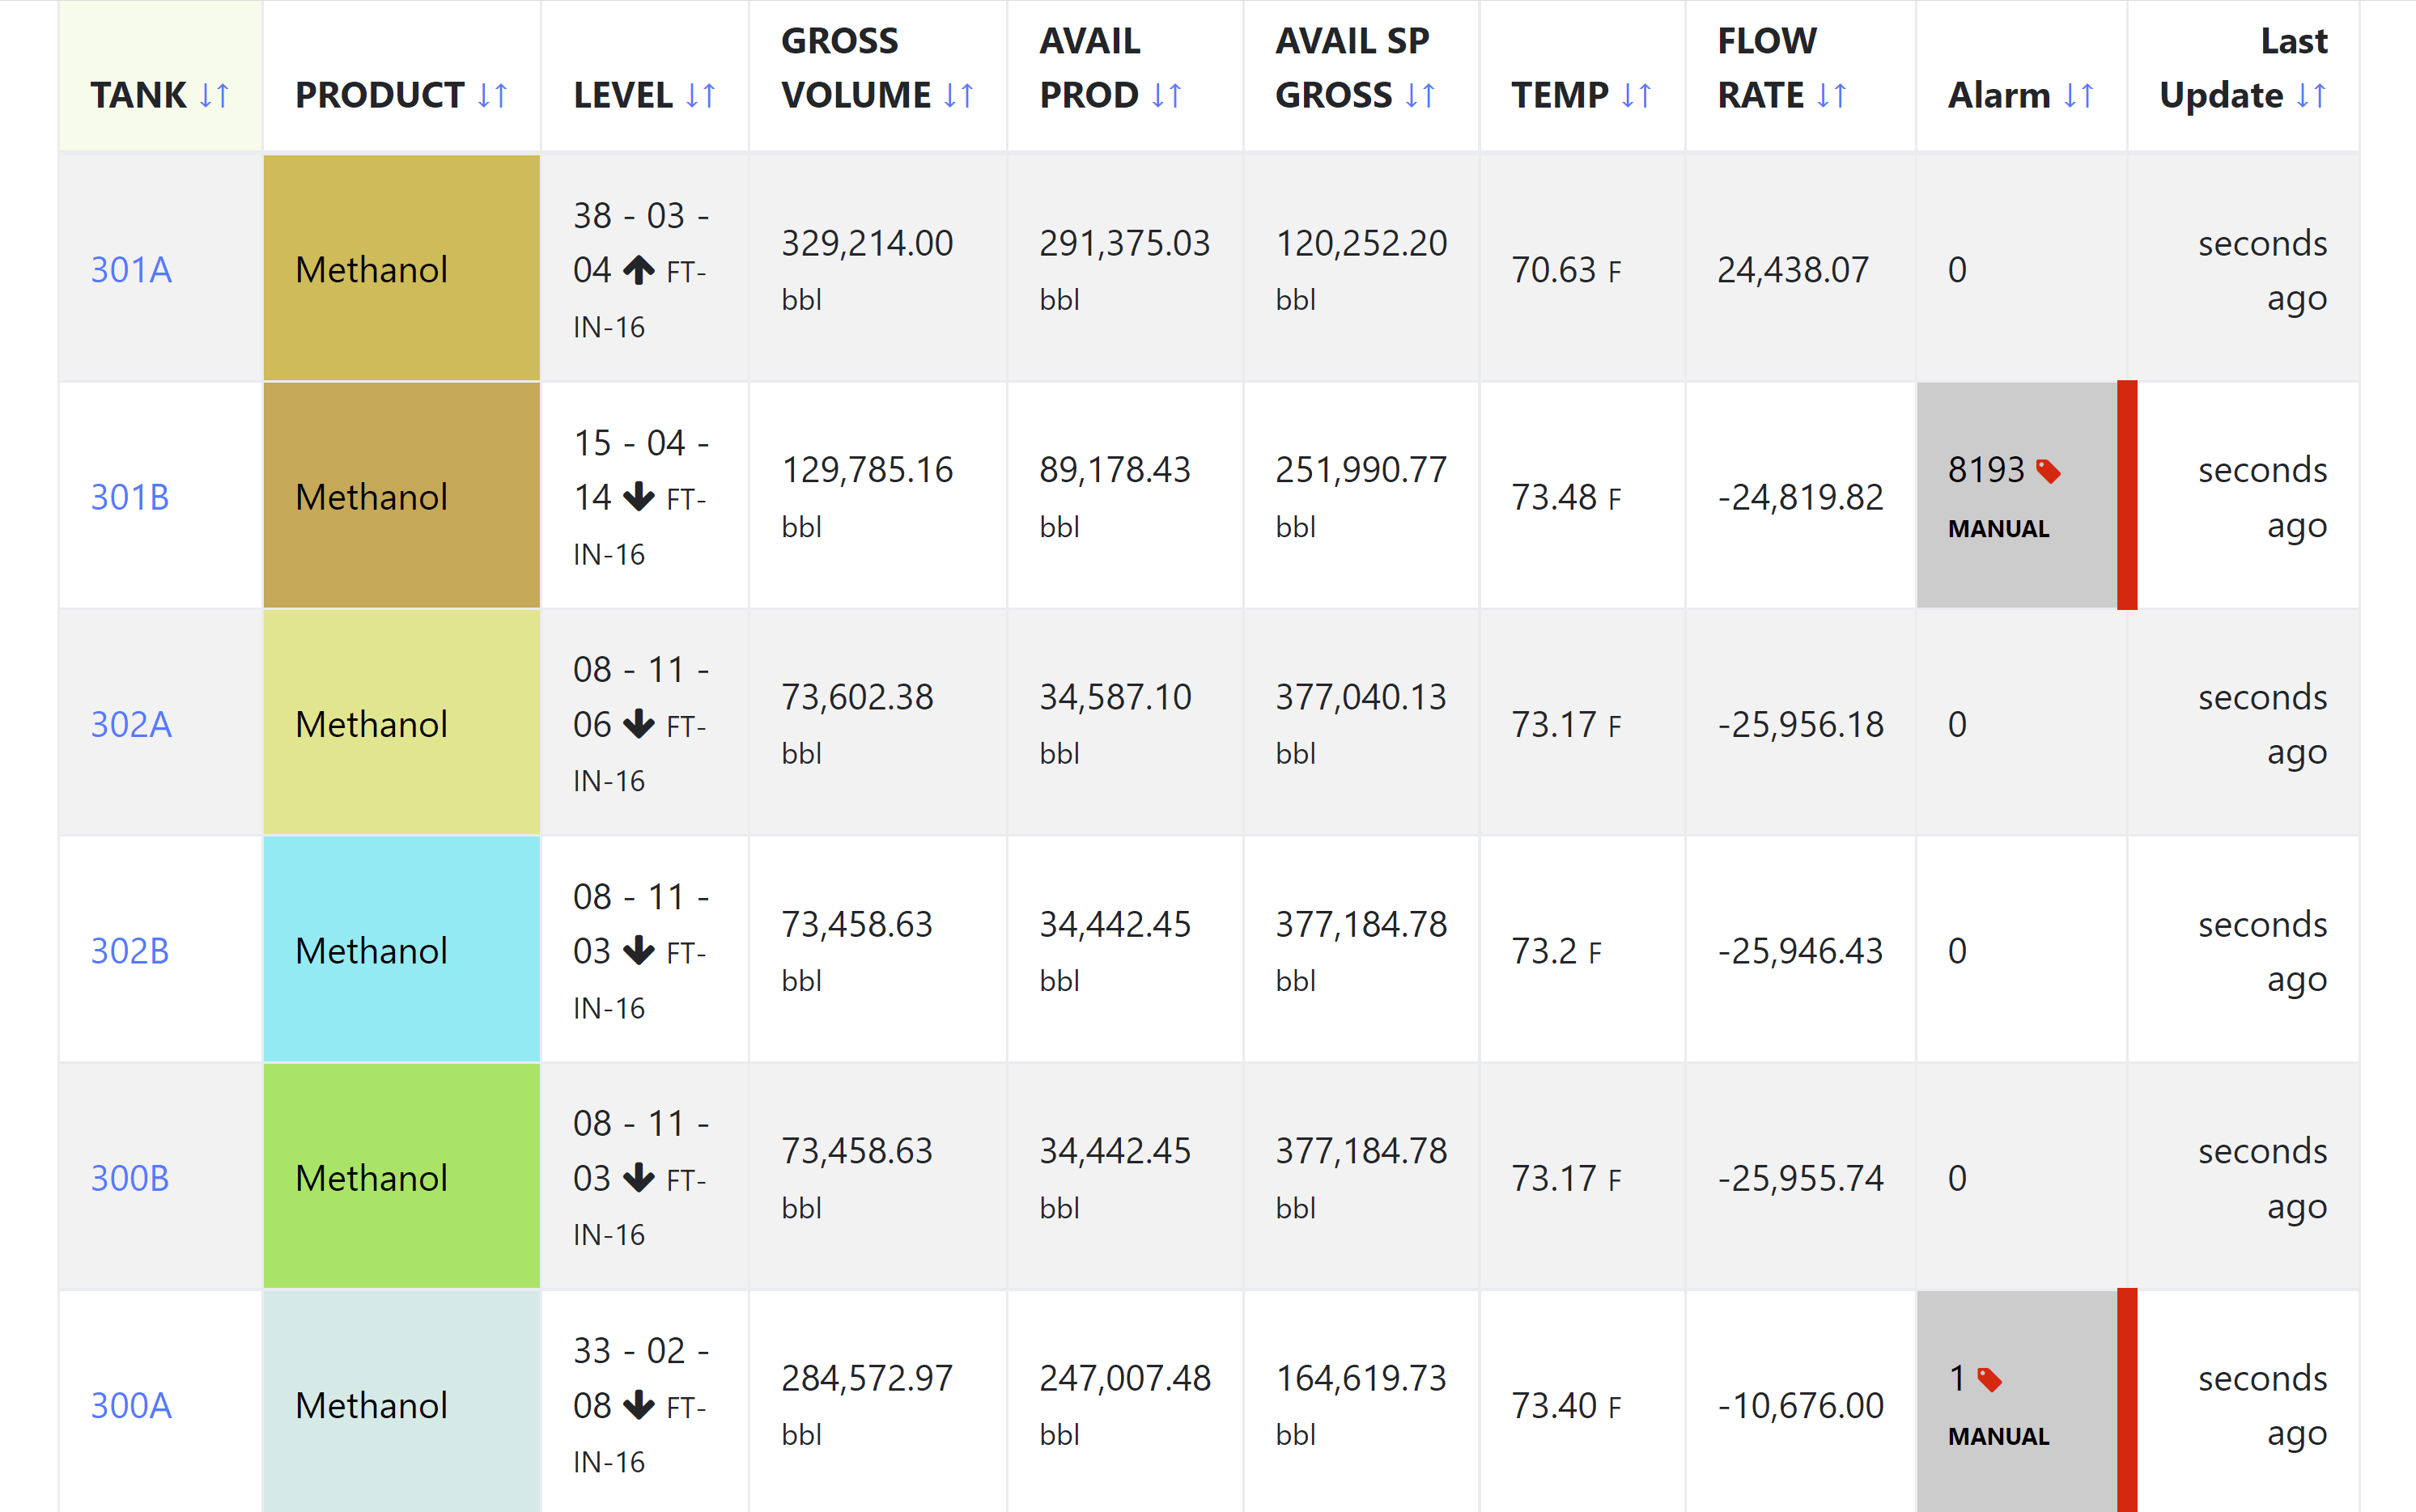Select the 300B tank link
This screenshot has height=1512, width=2416.
[x=130, y=1178]
